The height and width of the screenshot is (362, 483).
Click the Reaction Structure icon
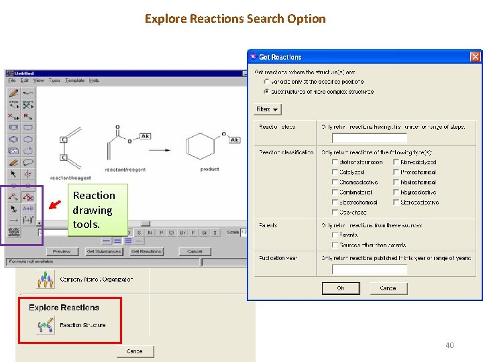[x=46, y=325]
